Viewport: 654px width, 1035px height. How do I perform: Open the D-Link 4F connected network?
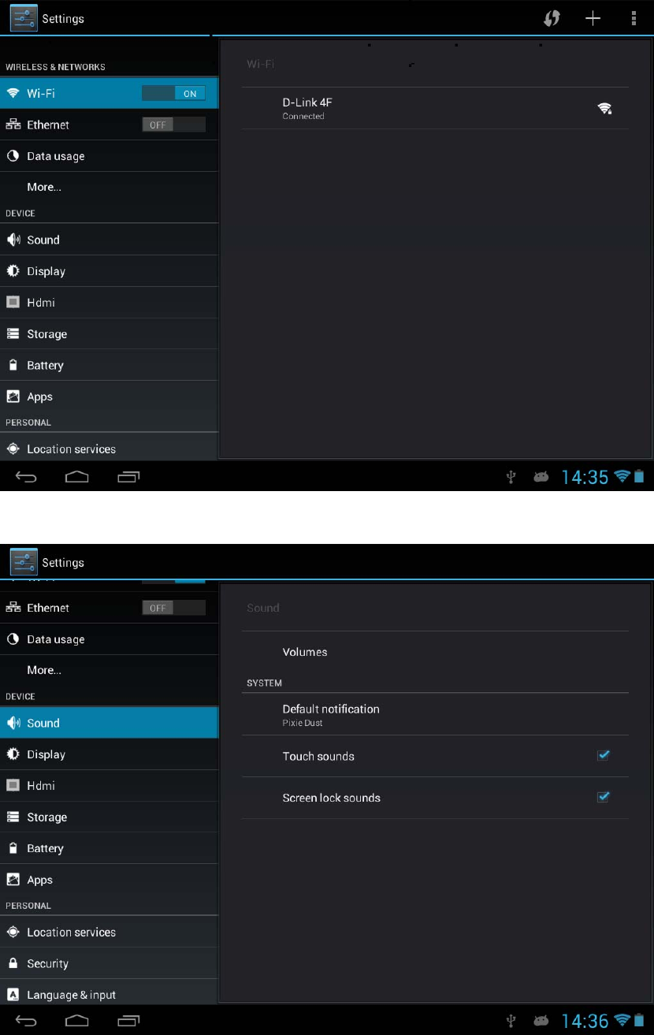click(435, 108)
